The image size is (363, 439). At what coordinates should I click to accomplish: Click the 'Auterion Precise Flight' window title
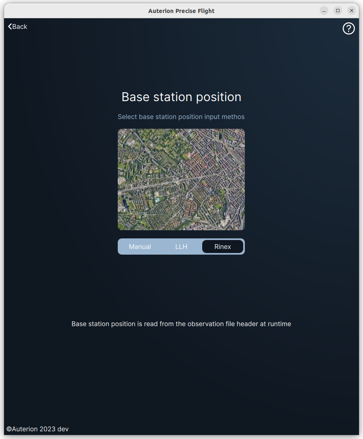tap(181, 11)
